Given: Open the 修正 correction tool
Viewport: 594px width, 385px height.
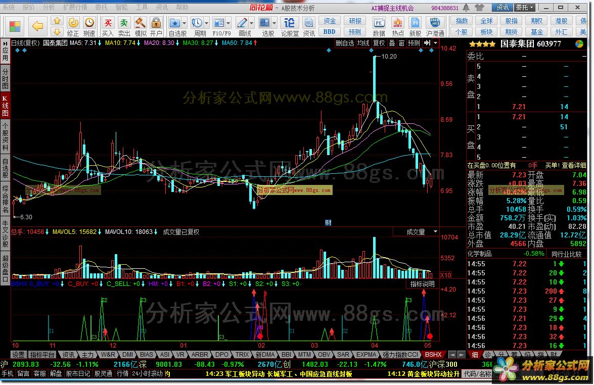Looking at the screenshot, I should point(73,26).
